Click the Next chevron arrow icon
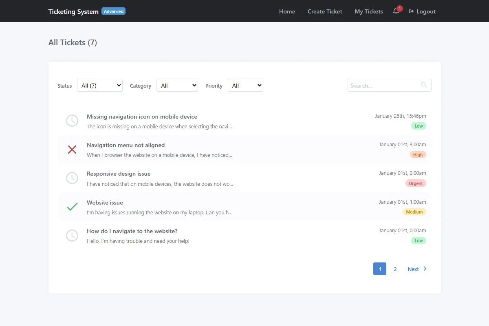Image resolution: width=489 pixels, height=326 pixels. click(425, 269)
